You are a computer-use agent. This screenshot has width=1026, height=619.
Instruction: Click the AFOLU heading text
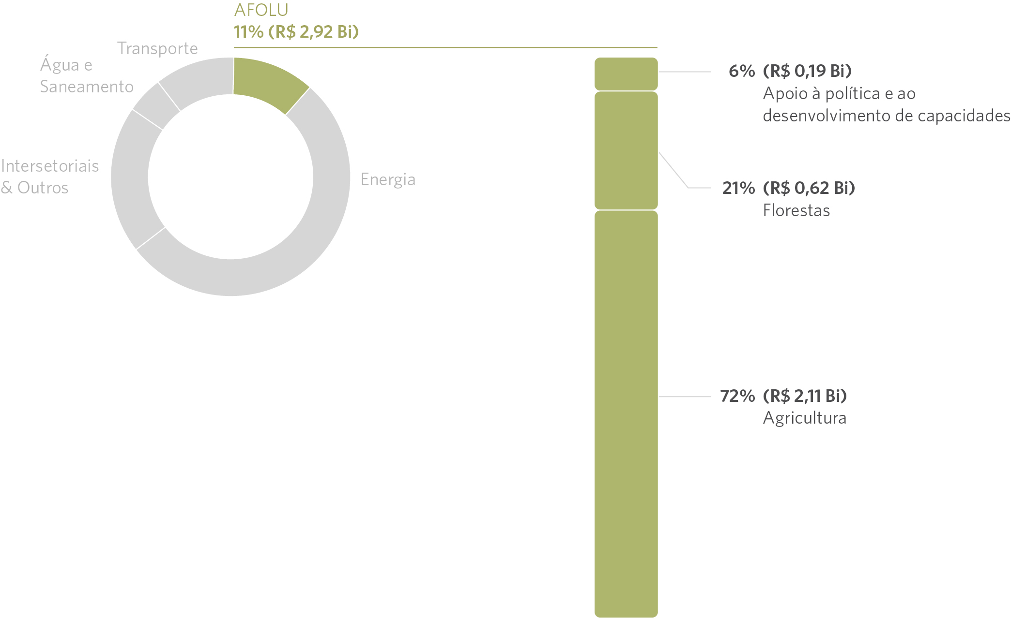(261, 10)
